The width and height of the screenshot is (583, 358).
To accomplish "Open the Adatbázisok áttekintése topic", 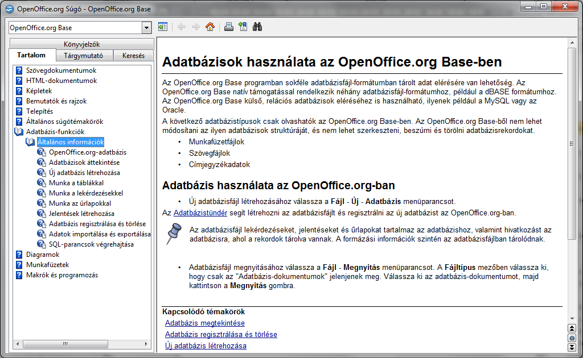I will point(84,163).
